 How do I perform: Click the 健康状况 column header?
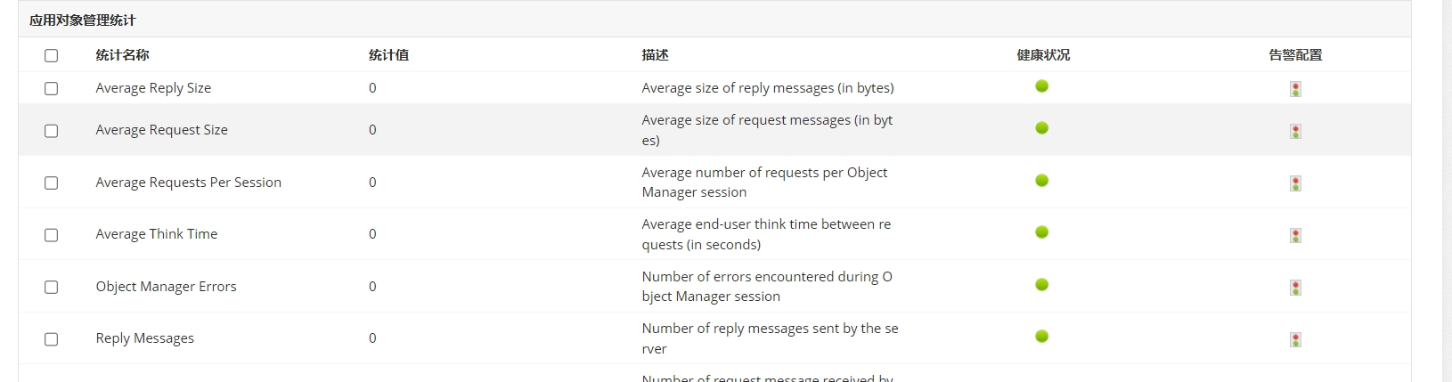click(x=1043, y=55)
